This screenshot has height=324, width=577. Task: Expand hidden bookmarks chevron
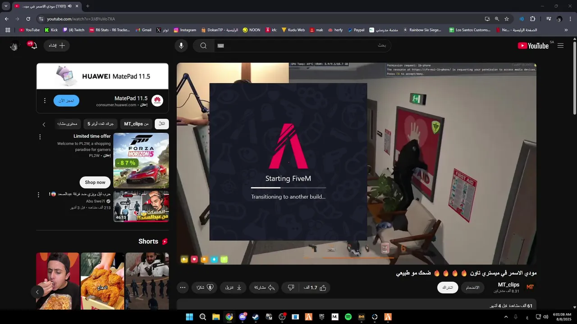pos(566,30)
